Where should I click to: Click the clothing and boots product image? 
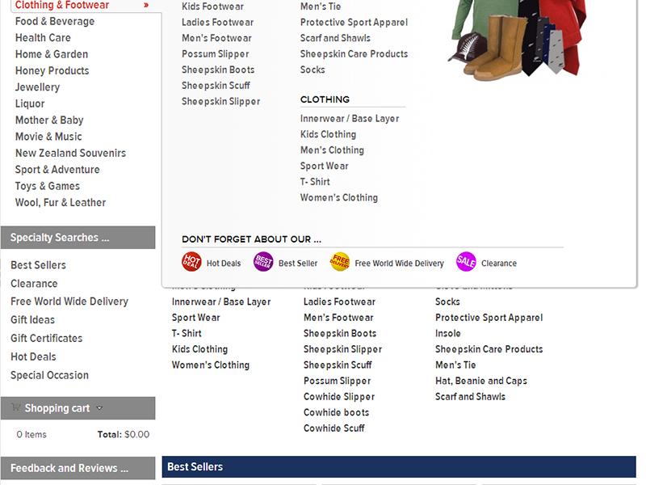[517, 40]
